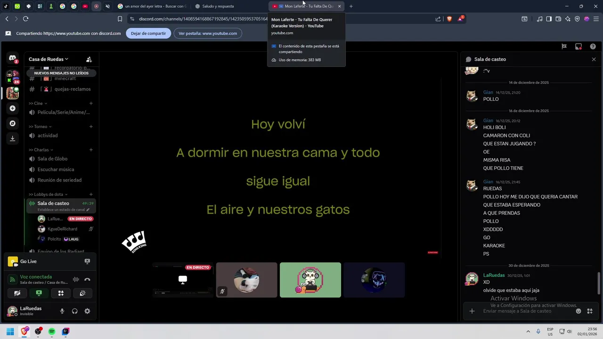Stop streaming icon beside Go Live
This screenshot has width=603, height=339.
[x=87, y=261]
